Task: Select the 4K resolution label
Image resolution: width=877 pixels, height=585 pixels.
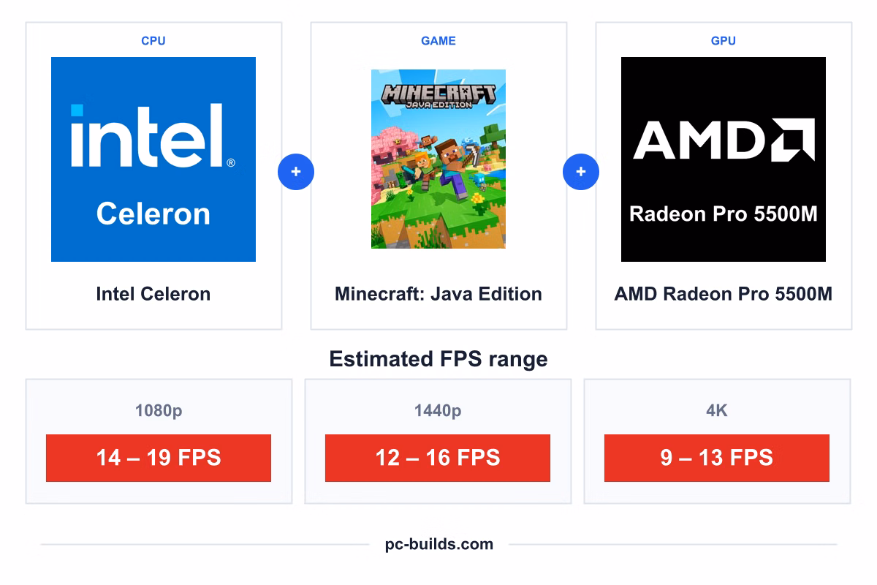Action: pyautogui.click(x=717, y=411)
